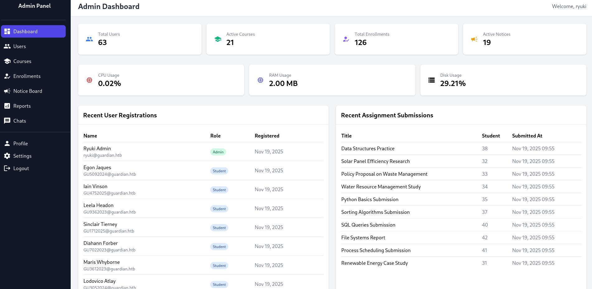592x289 pixels.
Task: Open Settings using the gear icon
Action: [7, 156]
